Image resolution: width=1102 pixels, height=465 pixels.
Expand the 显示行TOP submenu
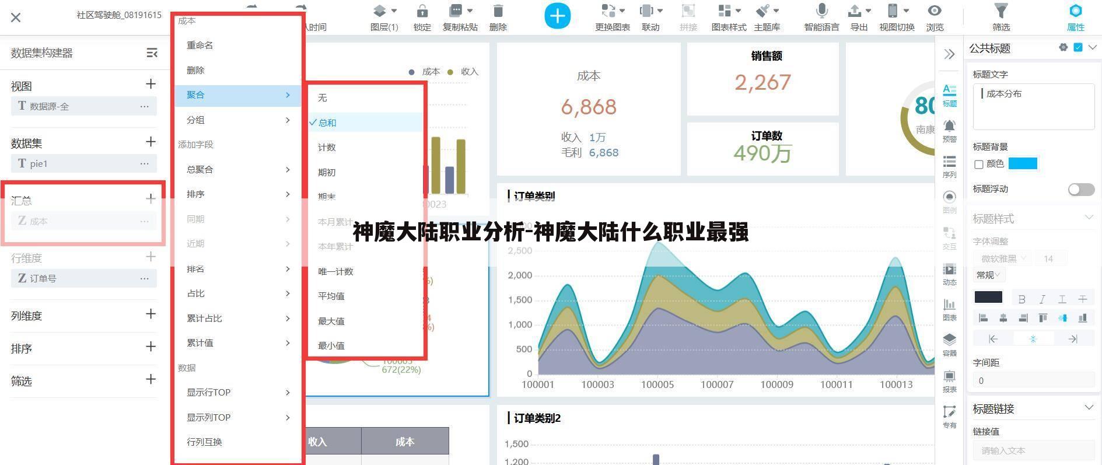point(237,393)
